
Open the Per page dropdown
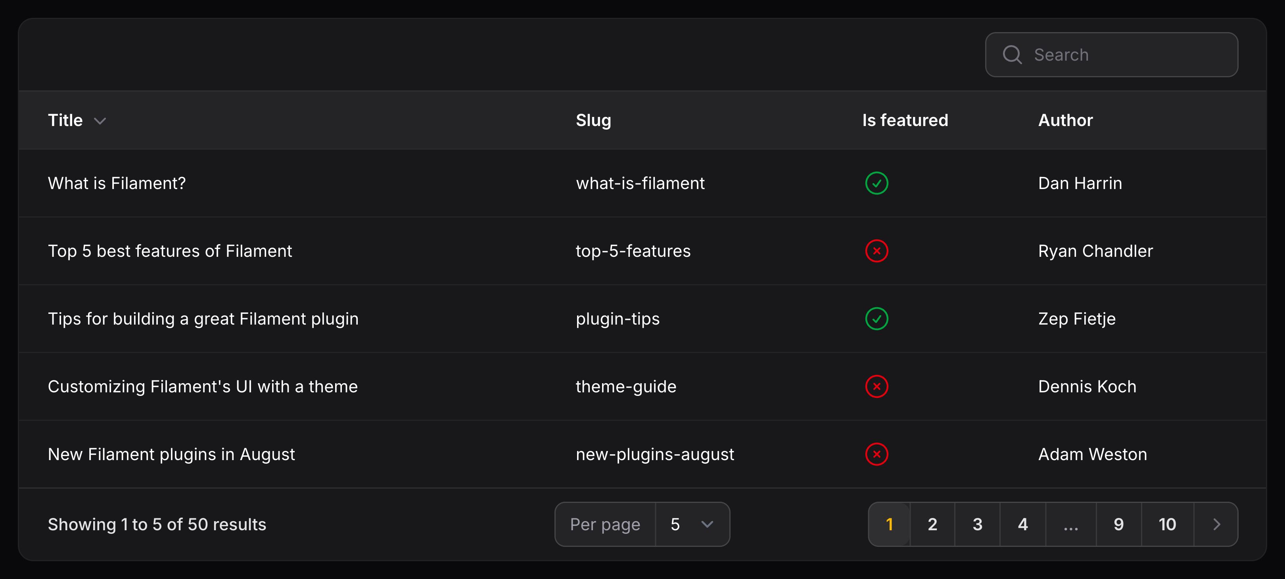[x=692, y=524]
